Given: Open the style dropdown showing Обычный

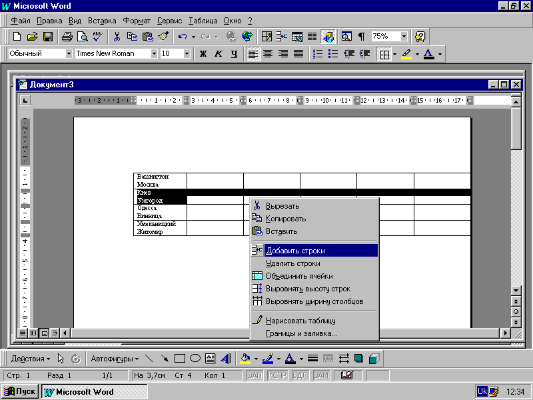Looking at the screenshot, I should pyautogui.click(x=69, y=54).
